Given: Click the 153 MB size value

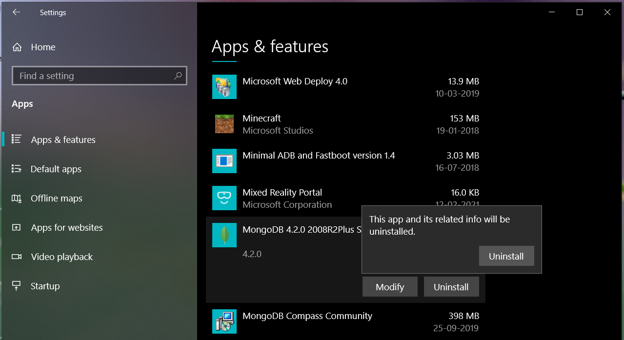Looking at the screenshot, I should click(464, 119).
